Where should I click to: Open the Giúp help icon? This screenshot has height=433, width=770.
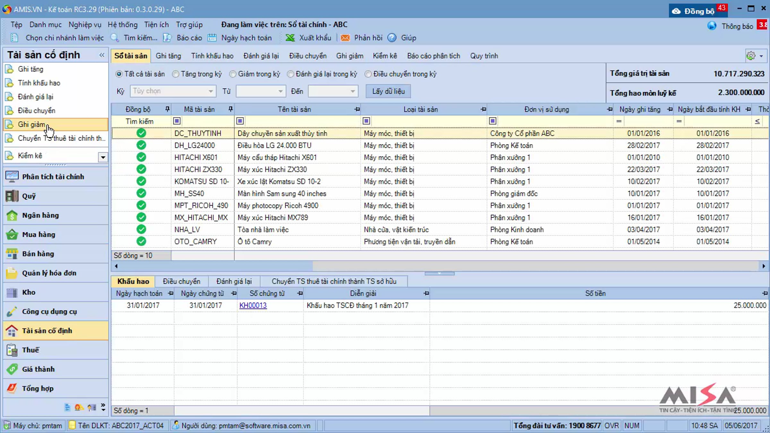[392, 38]
